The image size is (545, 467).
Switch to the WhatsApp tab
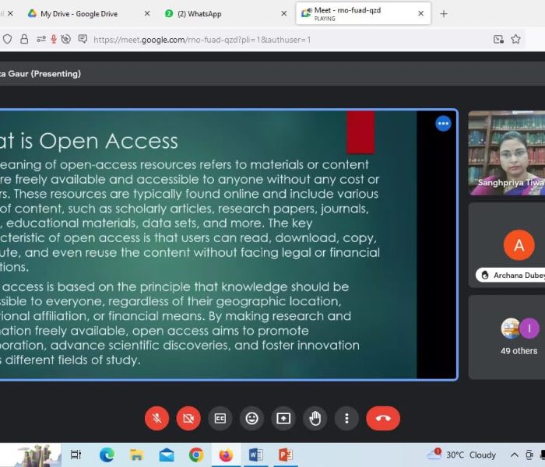coord(199,13)
